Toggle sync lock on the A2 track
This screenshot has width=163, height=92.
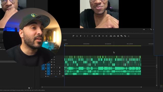[x=51, y=71]
